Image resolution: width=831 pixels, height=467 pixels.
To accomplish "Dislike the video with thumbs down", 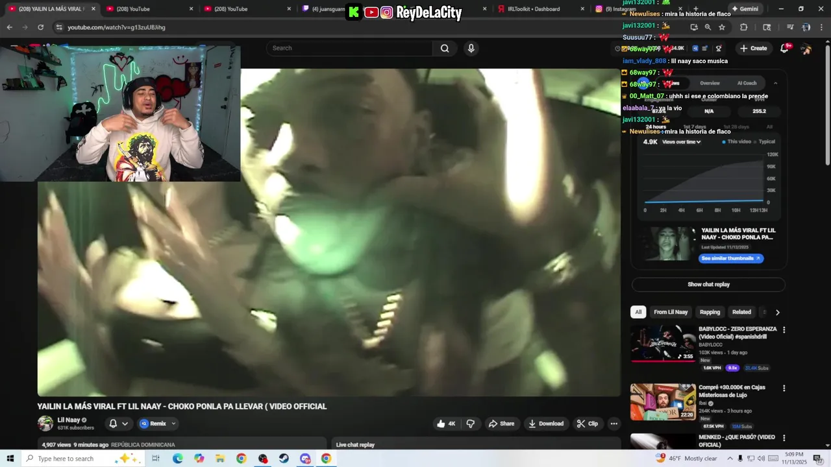I will [x=471, y=424].
